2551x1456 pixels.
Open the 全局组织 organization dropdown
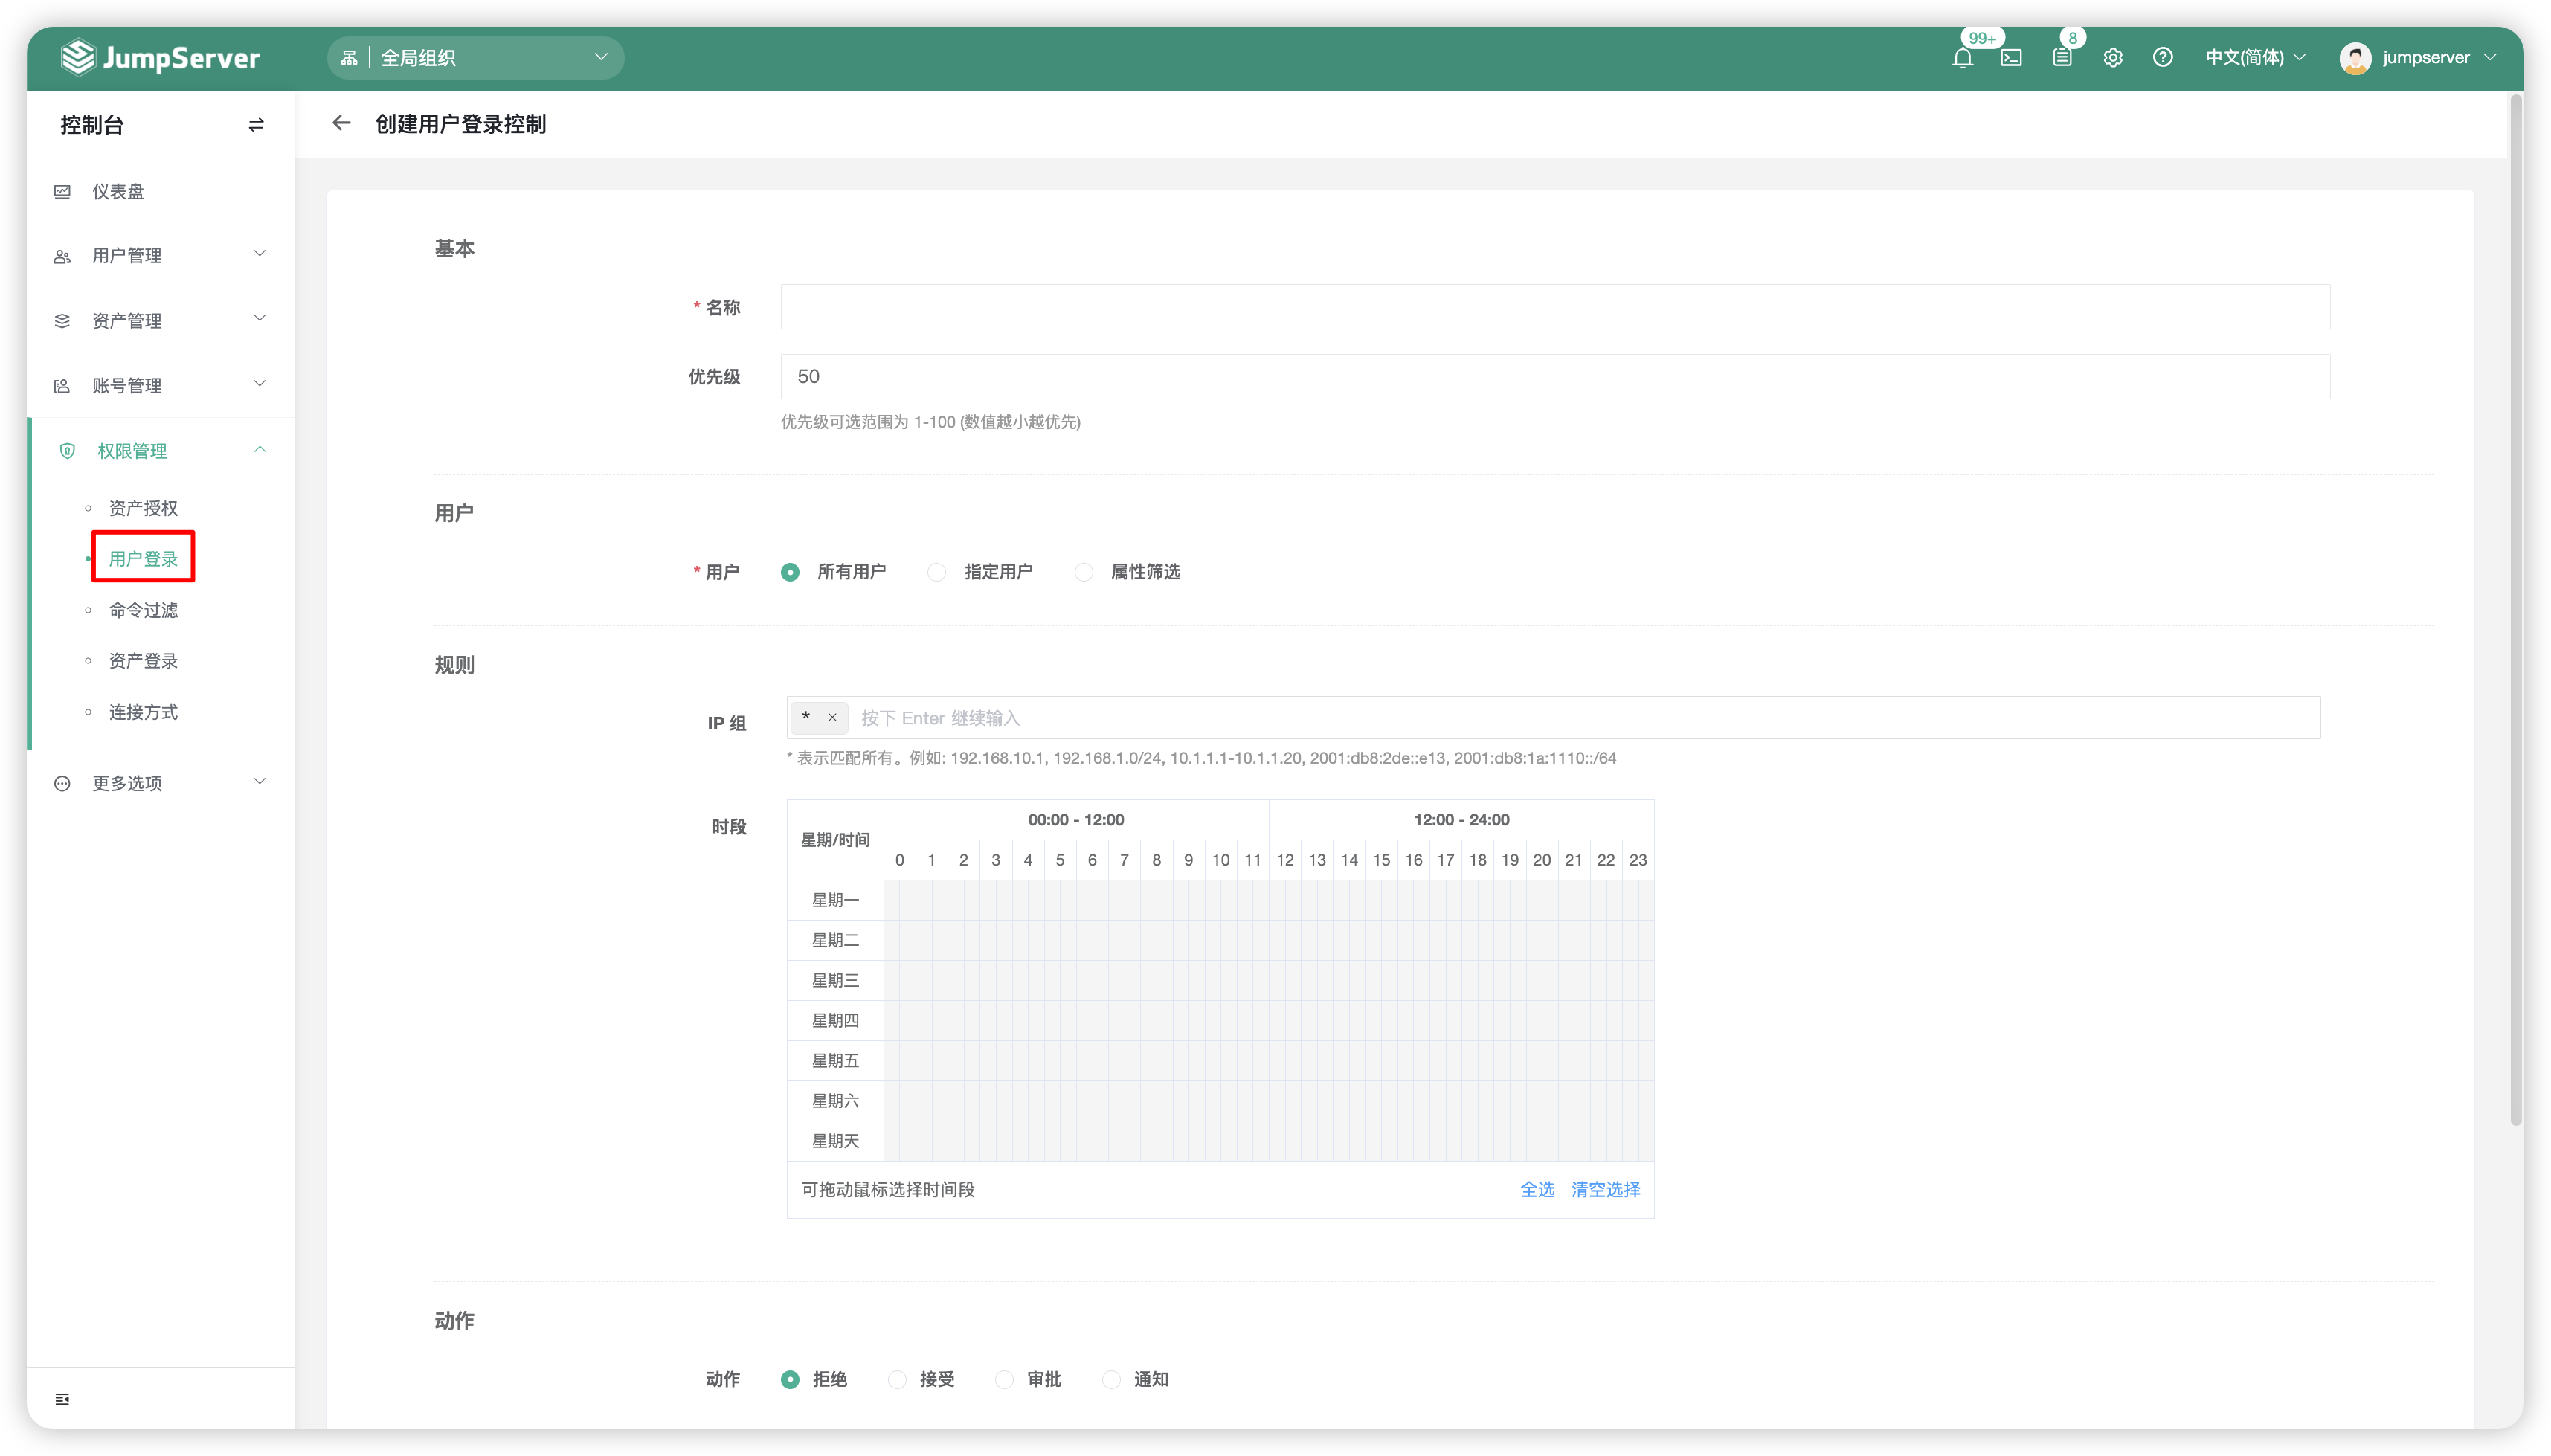(475, 58)
